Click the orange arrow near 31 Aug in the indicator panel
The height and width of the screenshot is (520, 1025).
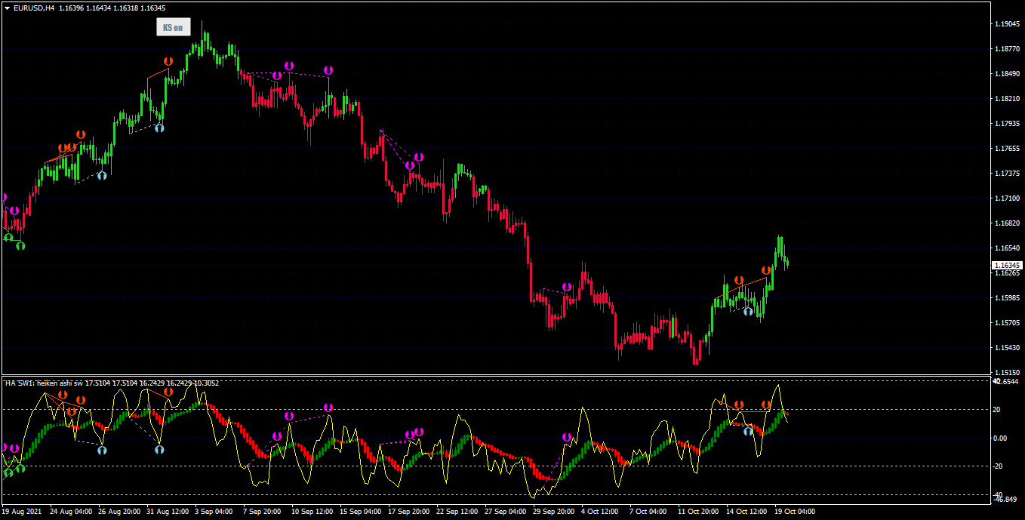pos(168,392)
